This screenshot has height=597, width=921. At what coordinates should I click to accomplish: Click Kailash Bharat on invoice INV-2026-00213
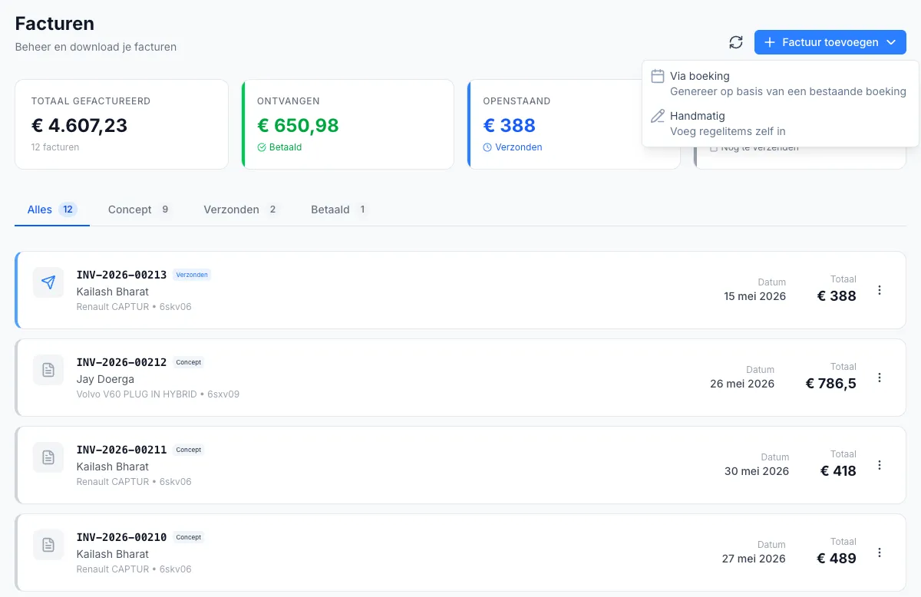(113, 292)
